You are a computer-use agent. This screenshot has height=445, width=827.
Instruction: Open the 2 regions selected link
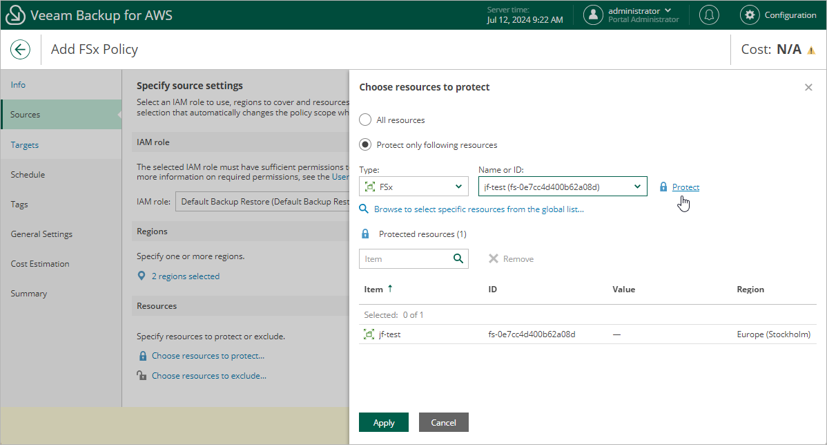186,276
